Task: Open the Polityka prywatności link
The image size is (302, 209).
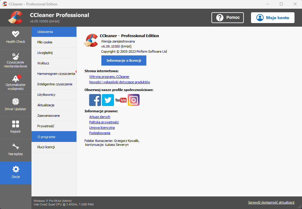Action: (x=104, y=122)
